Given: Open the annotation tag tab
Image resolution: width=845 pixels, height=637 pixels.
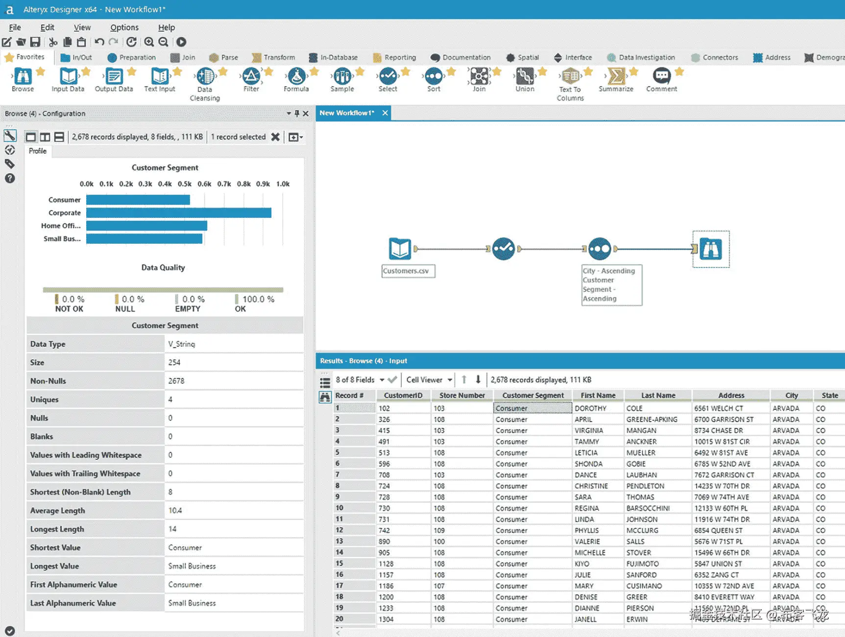Looking at the screenshot, I should 10,164.
